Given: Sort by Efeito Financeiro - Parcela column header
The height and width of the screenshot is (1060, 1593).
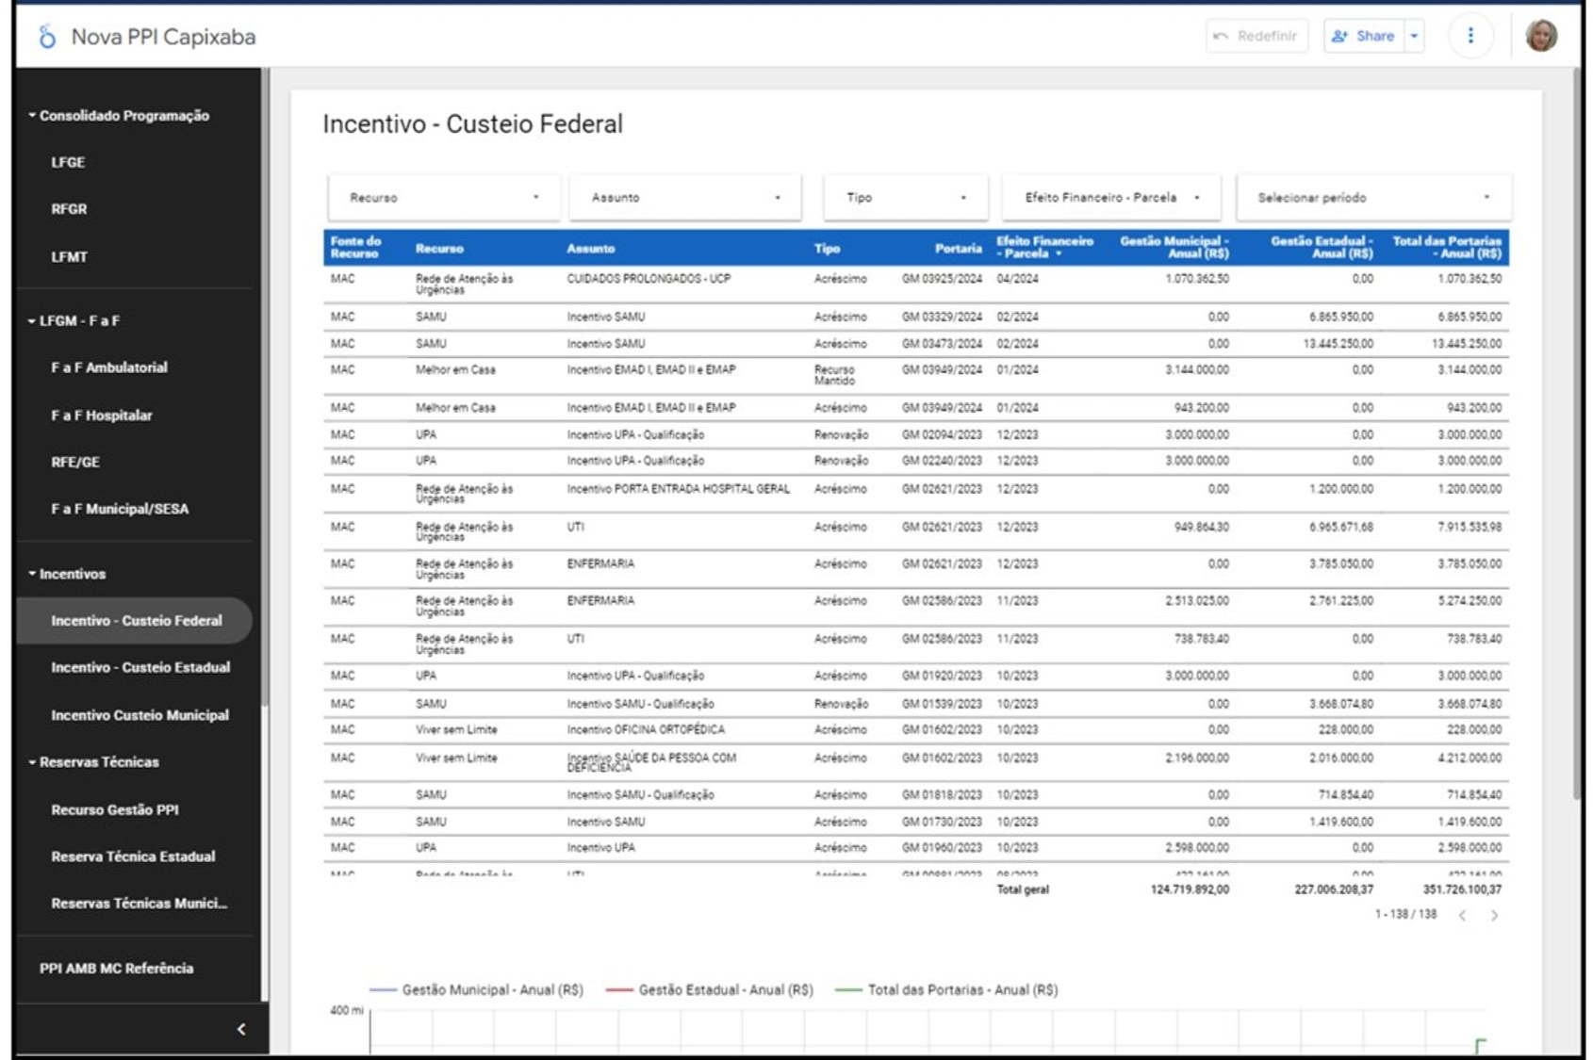Looking at the screenshot, I should 1043,247.
